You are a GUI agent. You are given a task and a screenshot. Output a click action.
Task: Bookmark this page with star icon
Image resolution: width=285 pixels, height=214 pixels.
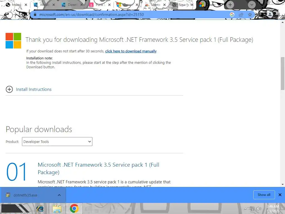coord(250,14)
